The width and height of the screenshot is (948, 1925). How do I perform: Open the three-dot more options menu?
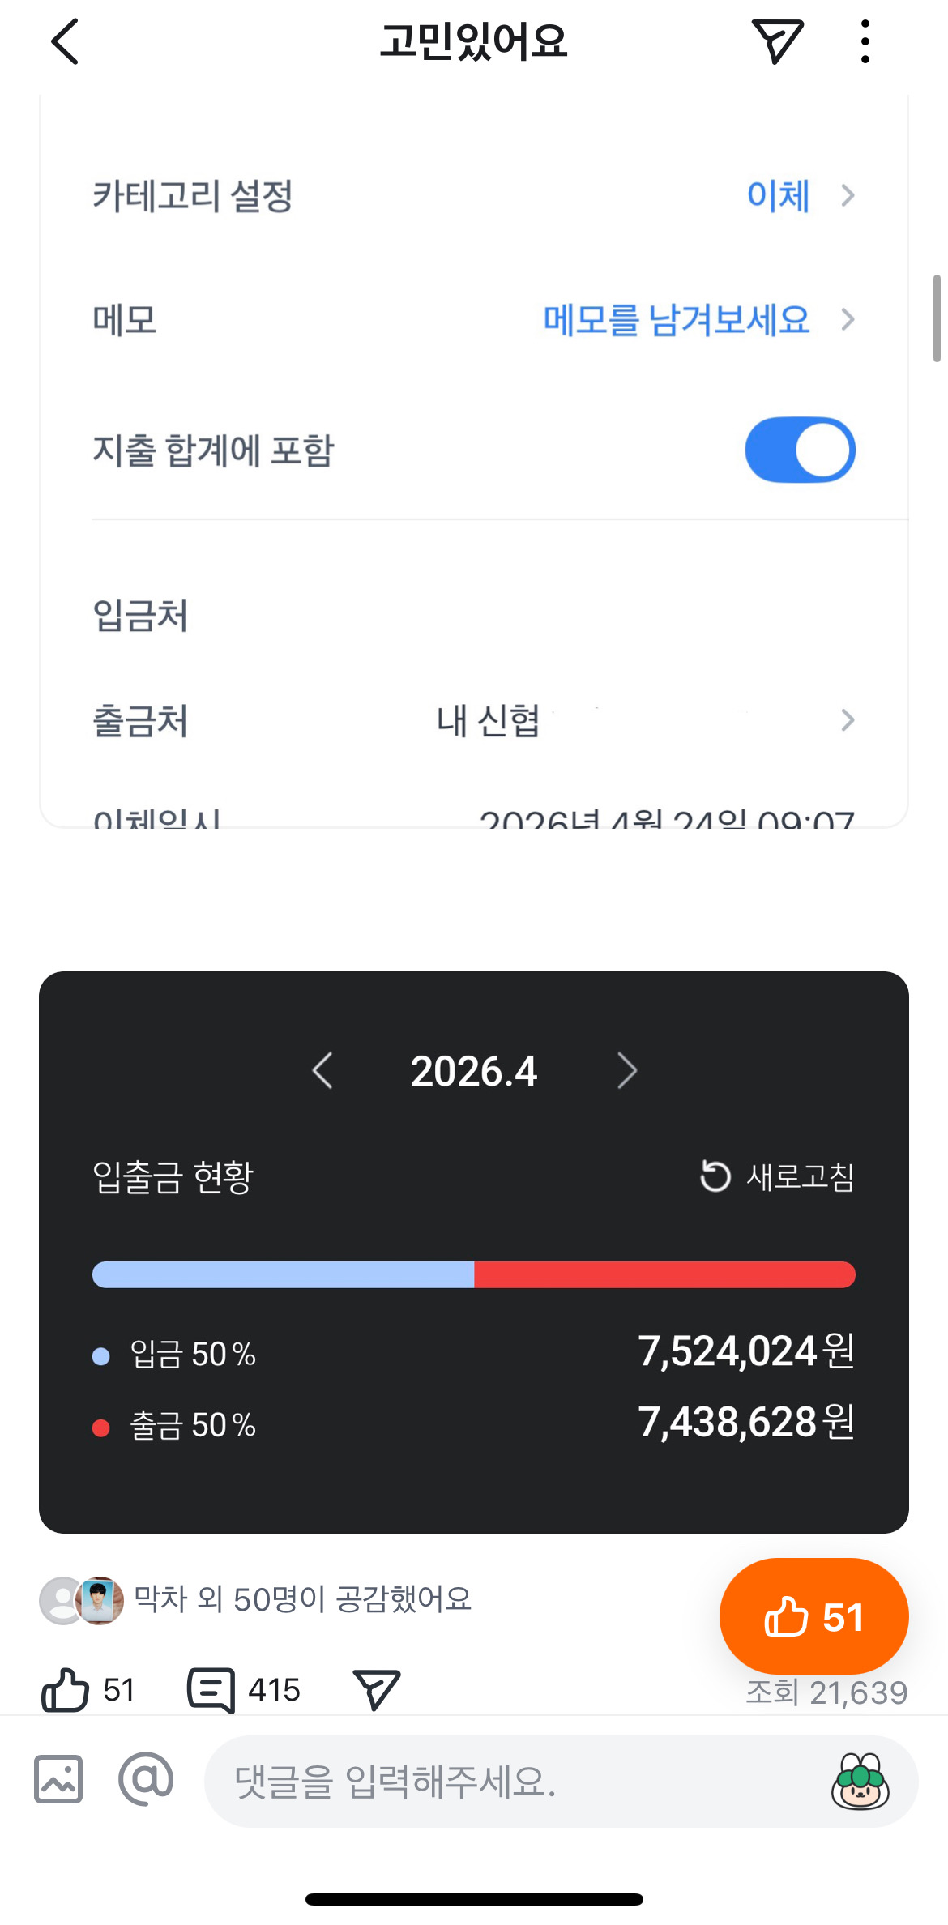click(x=865, y=41)
